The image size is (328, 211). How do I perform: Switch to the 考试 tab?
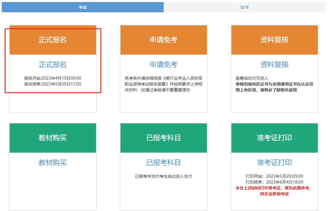pyautogui.click(x=83, y=7)
